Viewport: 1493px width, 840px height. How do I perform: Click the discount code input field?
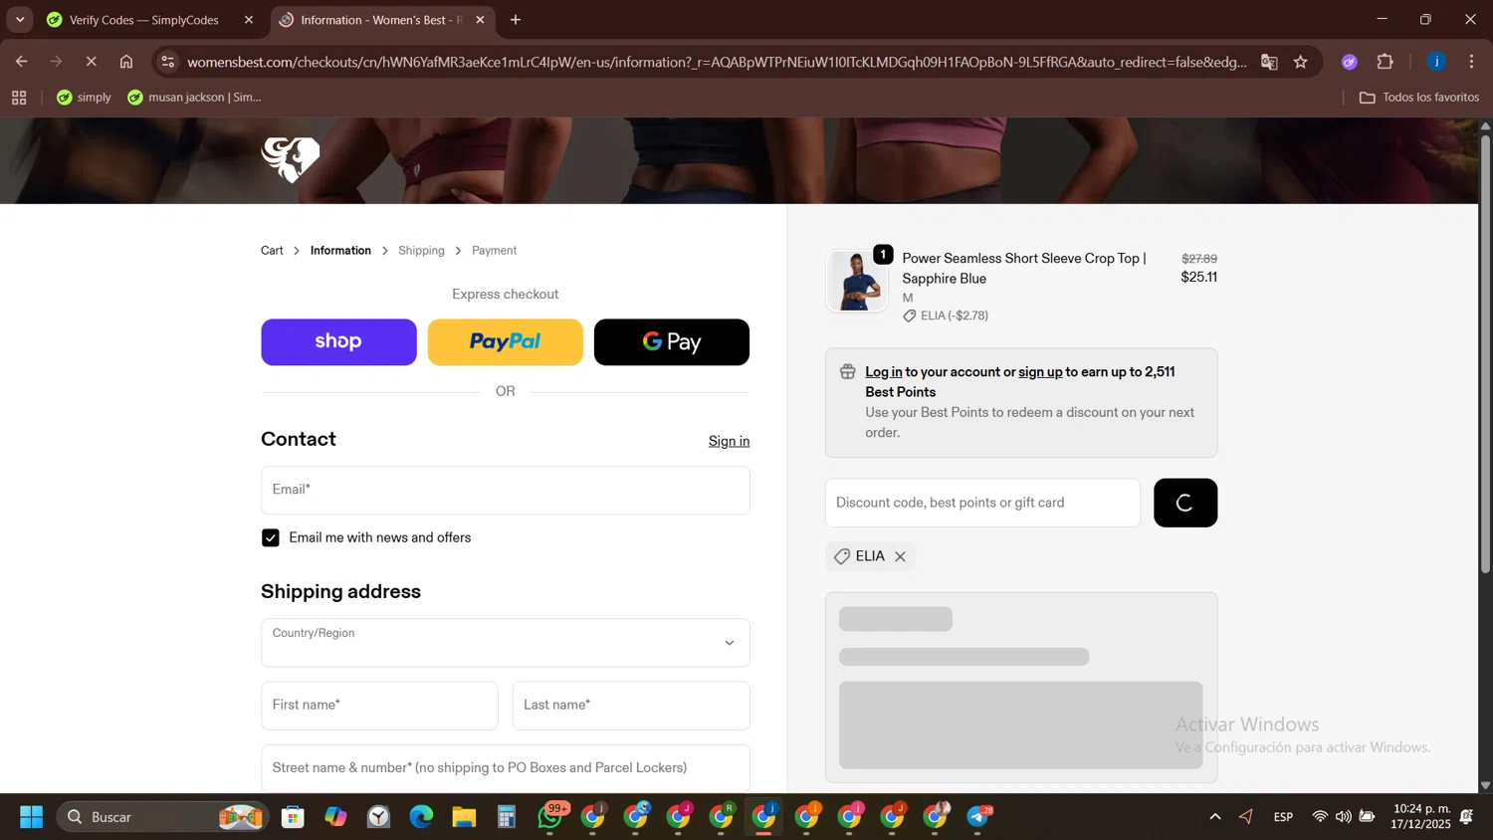click(982, 503)
